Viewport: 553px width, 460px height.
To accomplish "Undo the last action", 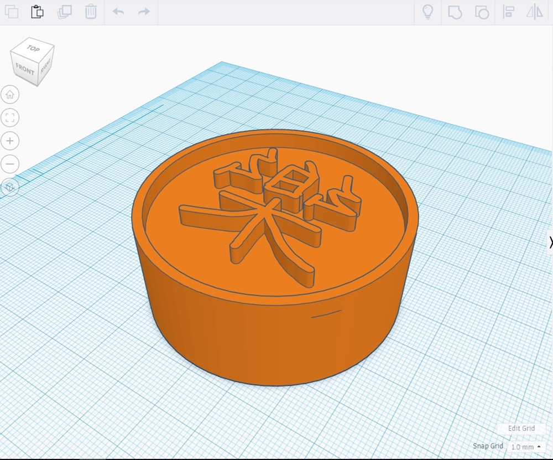I will (118, 12).
